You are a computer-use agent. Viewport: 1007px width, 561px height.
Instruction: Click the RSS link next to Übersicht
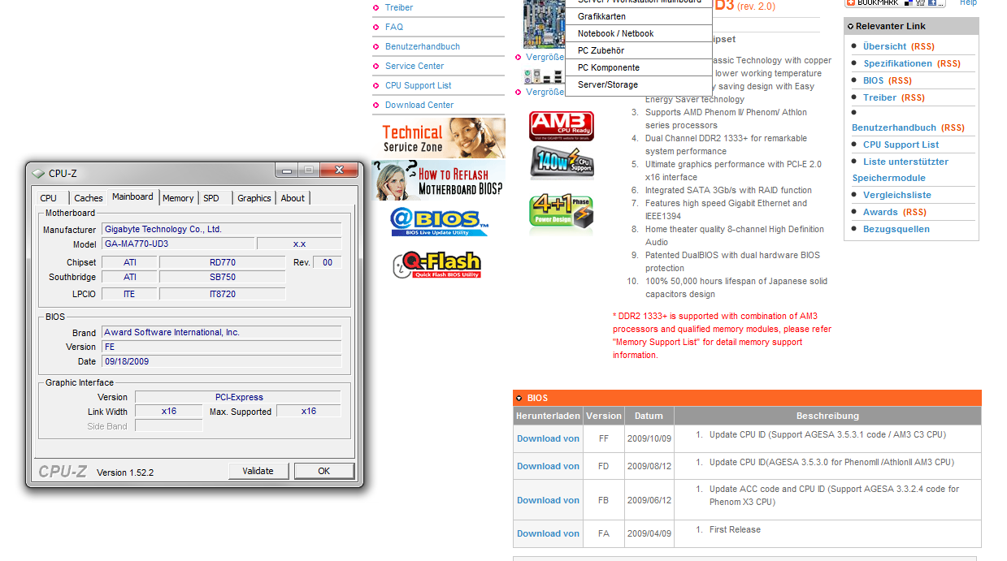coord(924,46)
